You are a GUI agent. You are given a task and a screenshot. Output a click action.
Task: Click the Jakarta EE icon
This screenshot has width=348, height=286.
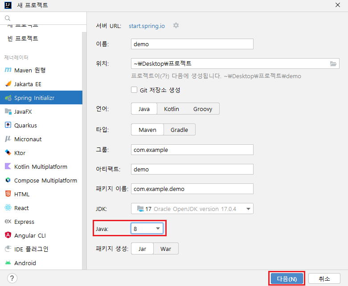tap(8, 84)
